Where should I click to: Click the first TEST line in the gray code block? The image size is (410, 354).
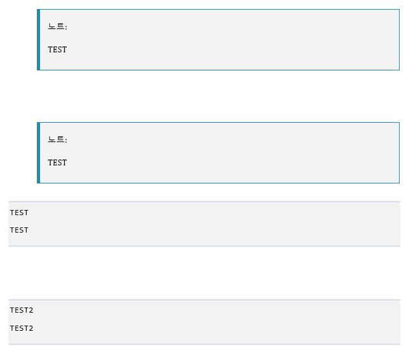point(19,213)
